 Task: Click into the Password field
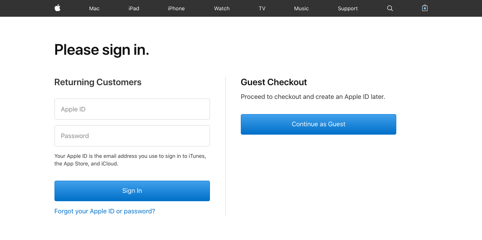click(x=132, y=136)
